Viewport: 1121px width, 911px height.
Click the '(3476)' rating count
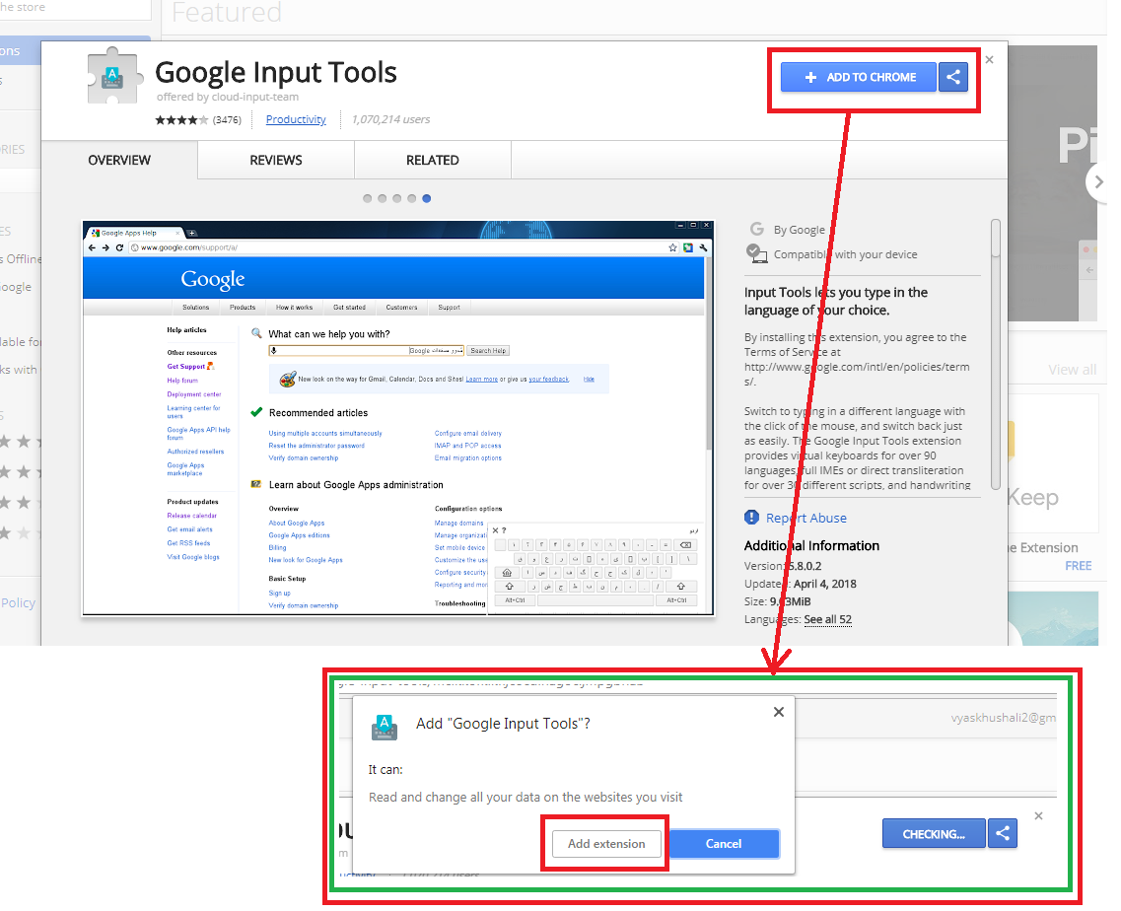click(228, 120)
